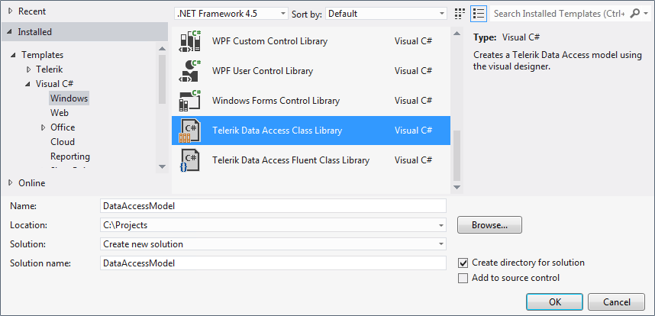Switch to medium icons list view
The image size is (655, 316).
(479, 14)
